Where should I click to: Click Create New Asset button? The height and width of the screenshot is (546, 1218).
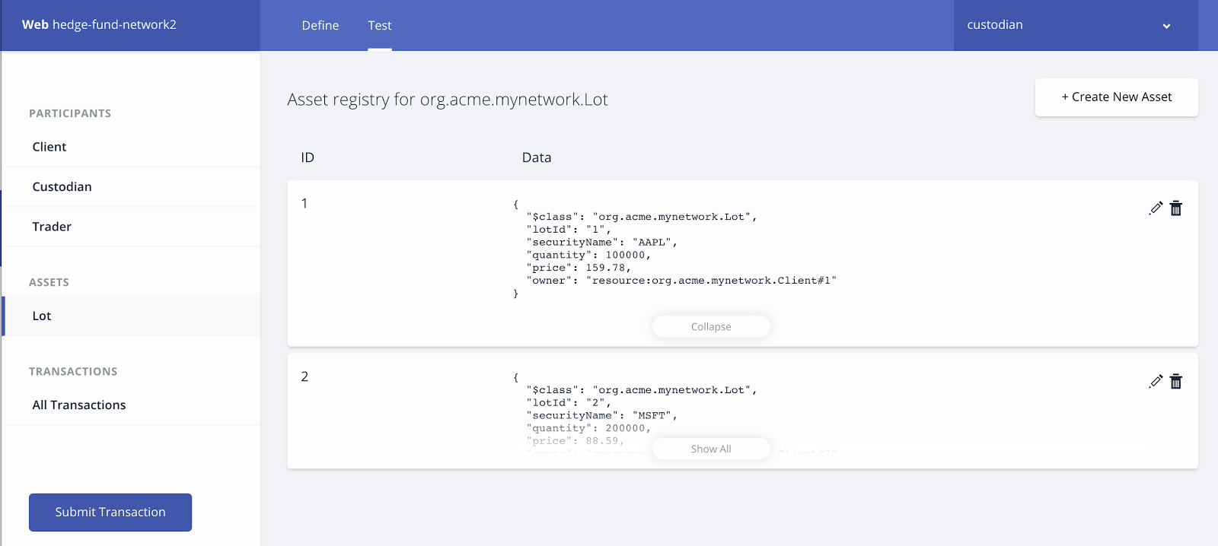[1116, 97]
